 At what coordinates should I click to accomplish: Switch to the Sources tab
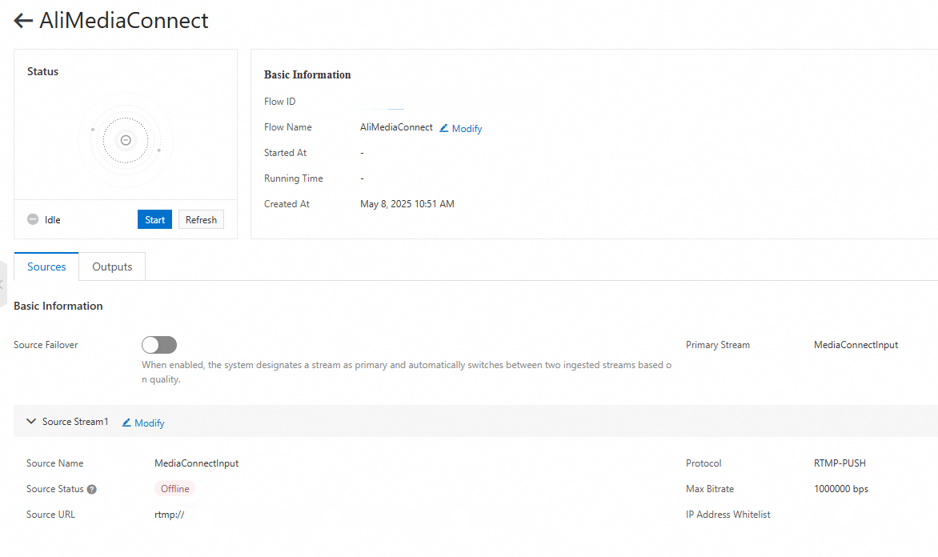point(46,266)
